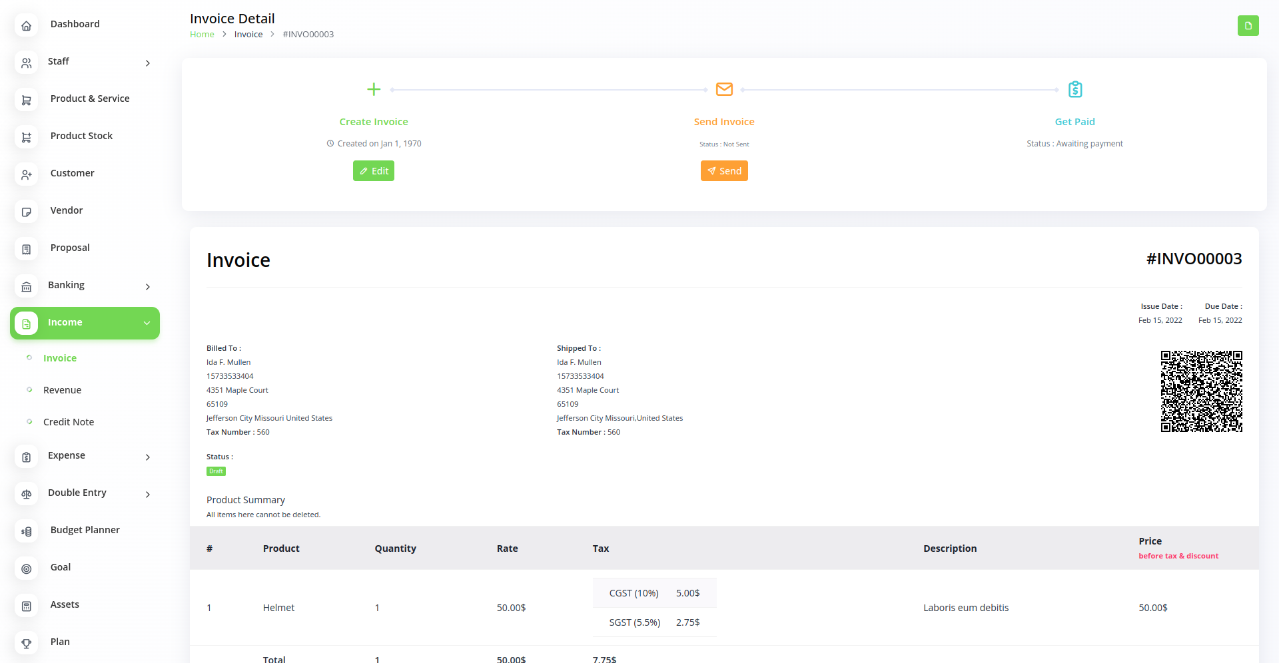Viewport: 1279px width, 663px height.
Task: Click the Product & Service cart icon
Action: 27,100
